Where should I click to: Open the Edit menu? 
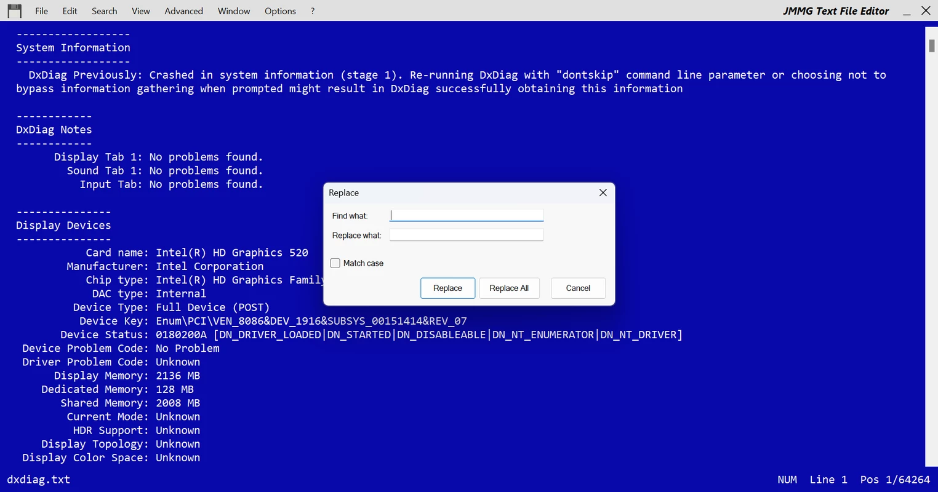coord(70,11)
